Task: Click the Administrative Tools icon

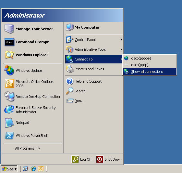Action: click(69, 49)
